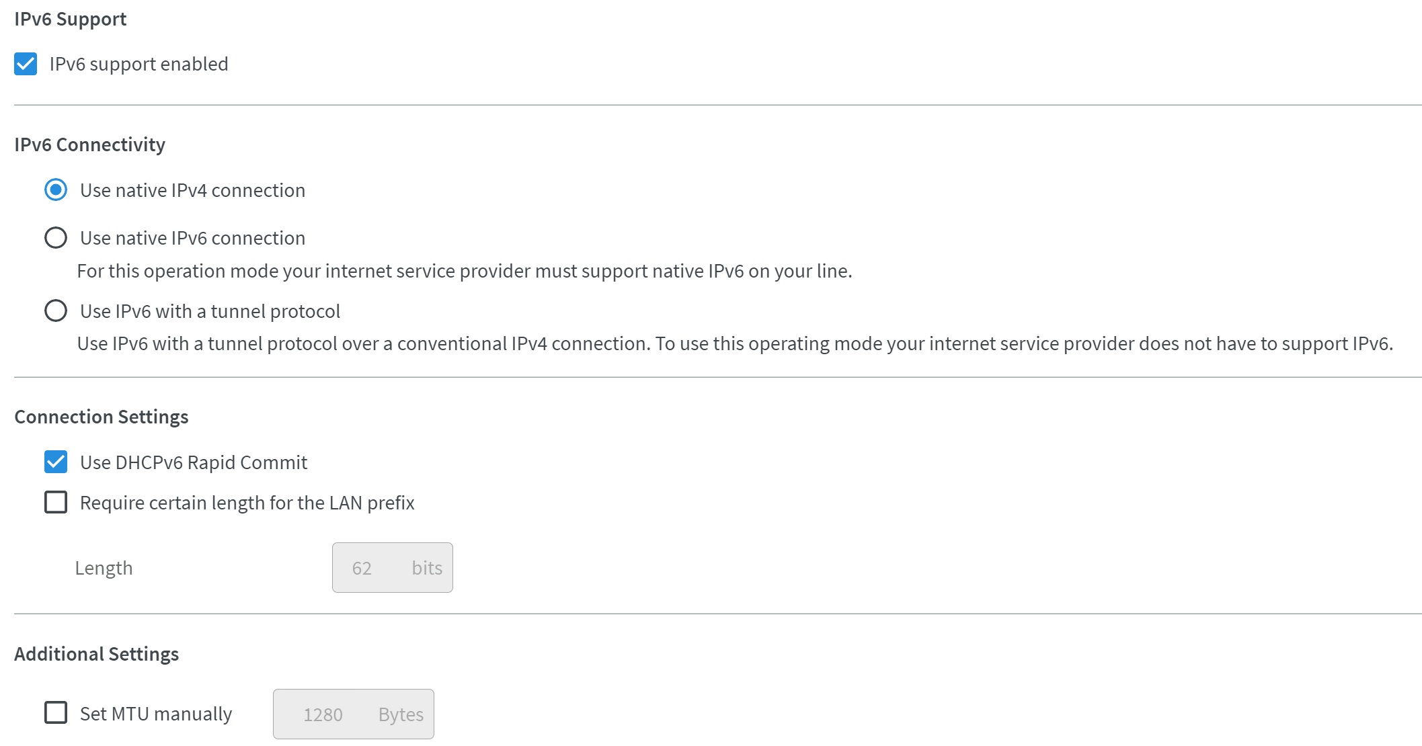The width and height of the screenshot is (1422, 746).
Task: Click the Set MTU manually label text
Action: [x=156, y=714]
